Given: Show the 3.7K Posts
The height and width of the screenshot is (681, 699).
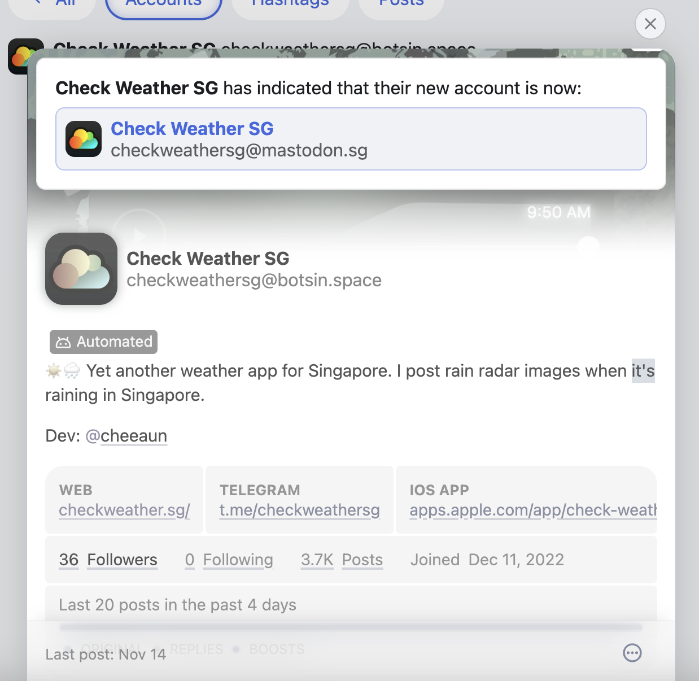Looking at the screenshot, I should (x=342, y=560).
